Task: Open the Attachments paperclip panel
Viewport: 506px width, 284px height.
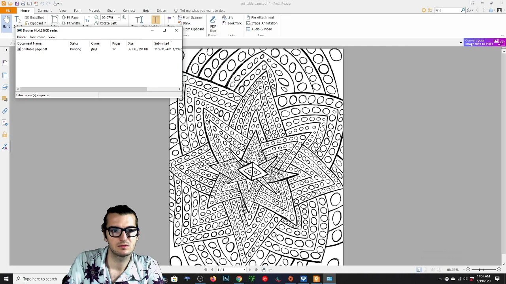Action: [x=5, y=111]
